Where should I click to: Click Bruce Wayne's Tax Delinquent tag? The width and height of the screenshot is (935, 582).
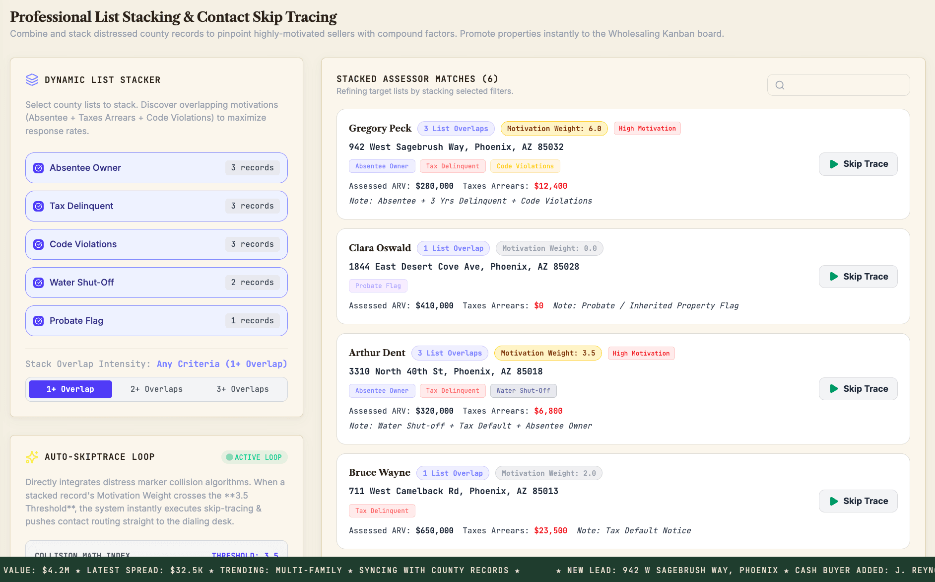pos(382,511)
